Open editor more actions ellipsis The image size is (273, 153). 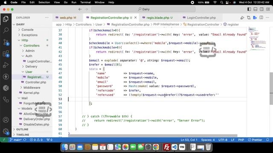(x=267, y=17)
